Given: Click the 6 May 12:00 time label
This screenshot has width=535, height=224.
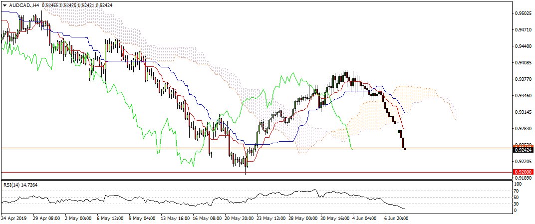Looking at the screenshot, I should point(111,219).
